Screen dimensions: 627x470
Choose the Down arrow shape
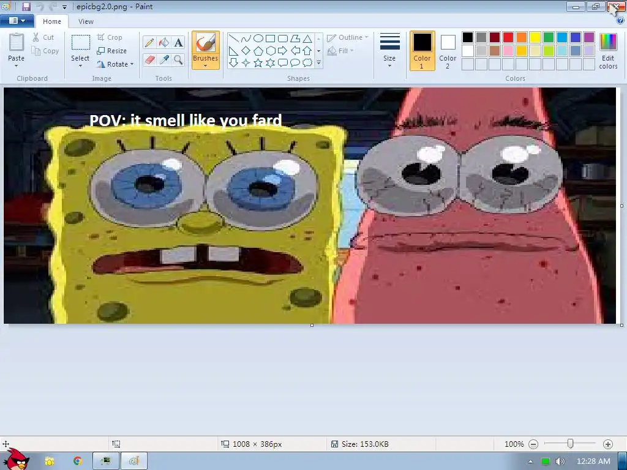tap(233, 63)
